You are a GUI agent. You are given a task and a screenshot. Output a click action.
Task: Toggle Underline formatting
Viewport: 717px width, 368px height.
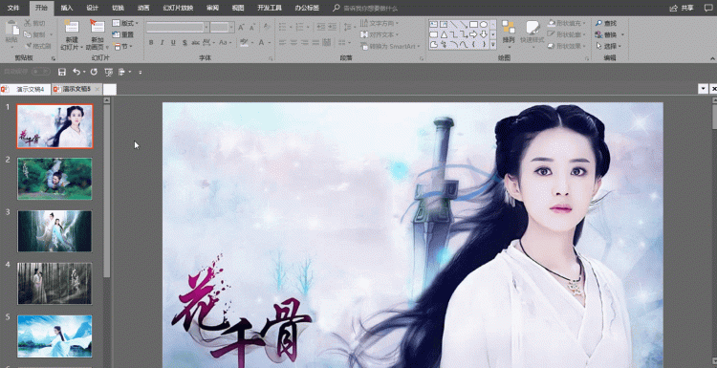pos(173,42)
